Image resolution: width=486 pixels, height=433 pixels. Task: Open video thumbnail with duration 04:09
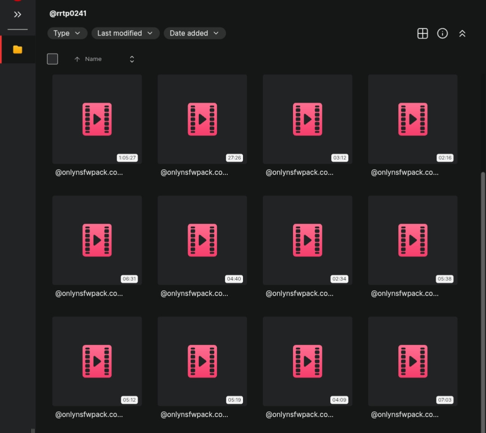tap(307, 361)
